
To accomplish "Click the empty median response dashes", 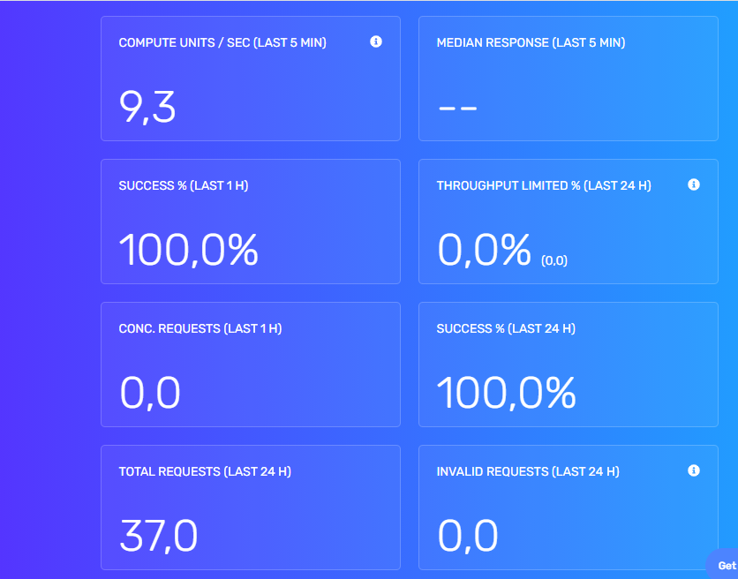I will [x=457, y=109].
